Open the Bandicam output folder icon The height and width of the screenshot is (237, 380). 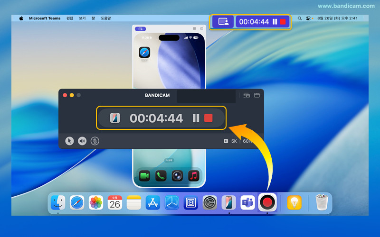257,95
